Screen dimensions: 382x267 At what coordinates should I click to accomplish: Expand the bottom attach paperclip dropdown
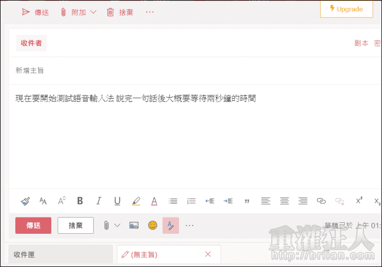(x=117, y=225)
